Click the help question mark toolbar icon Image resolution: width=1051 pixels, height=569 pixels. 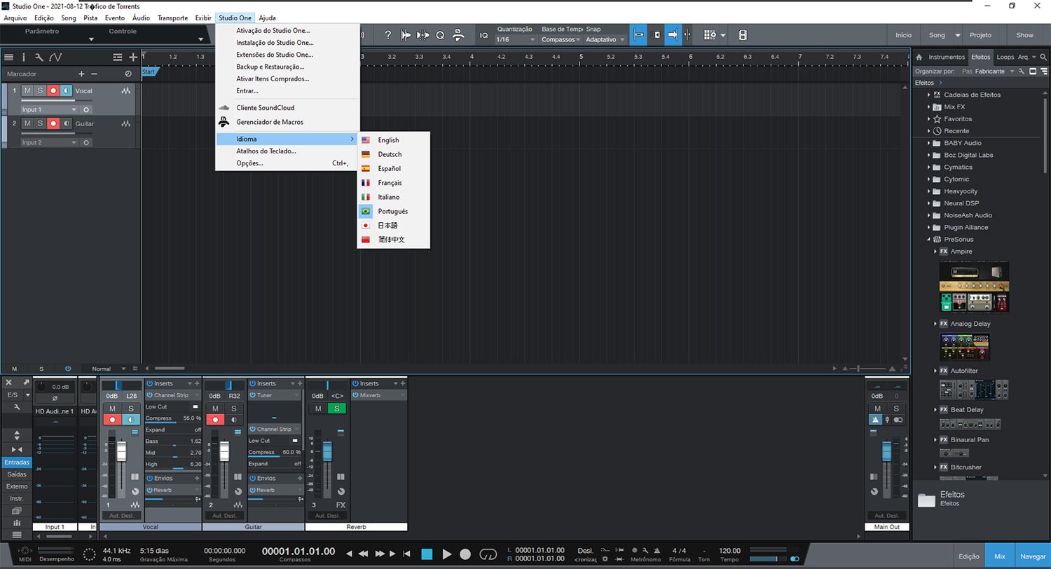tap(388, 35)
